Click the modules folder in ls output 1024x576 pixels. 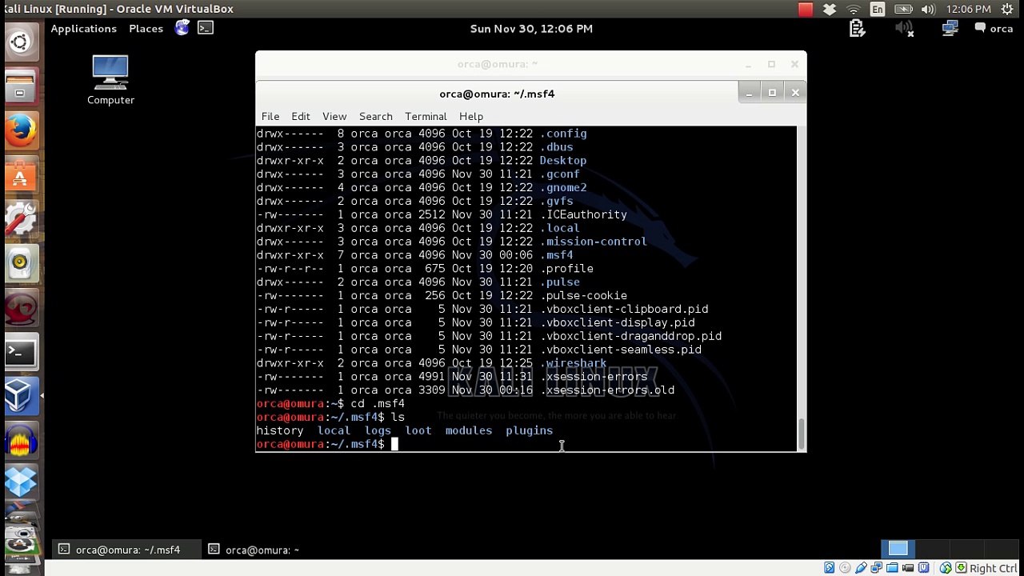[x=469, y=430]
